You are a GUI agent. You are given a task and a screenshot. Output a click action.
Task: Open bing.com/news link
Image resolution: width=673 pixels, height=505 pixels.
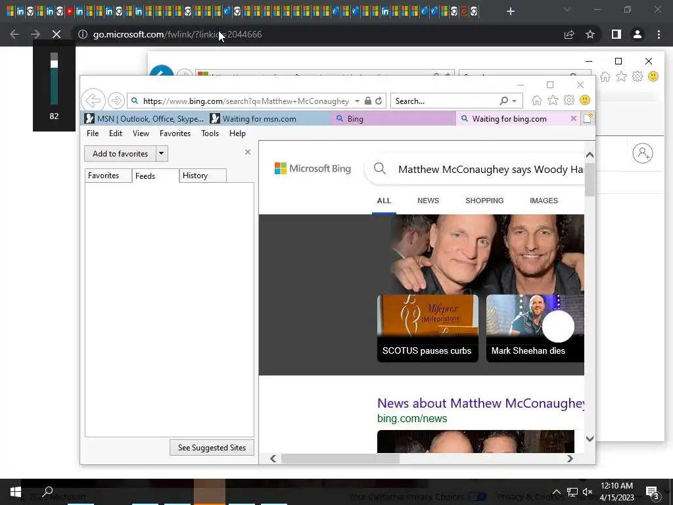(x=412, y=418)
